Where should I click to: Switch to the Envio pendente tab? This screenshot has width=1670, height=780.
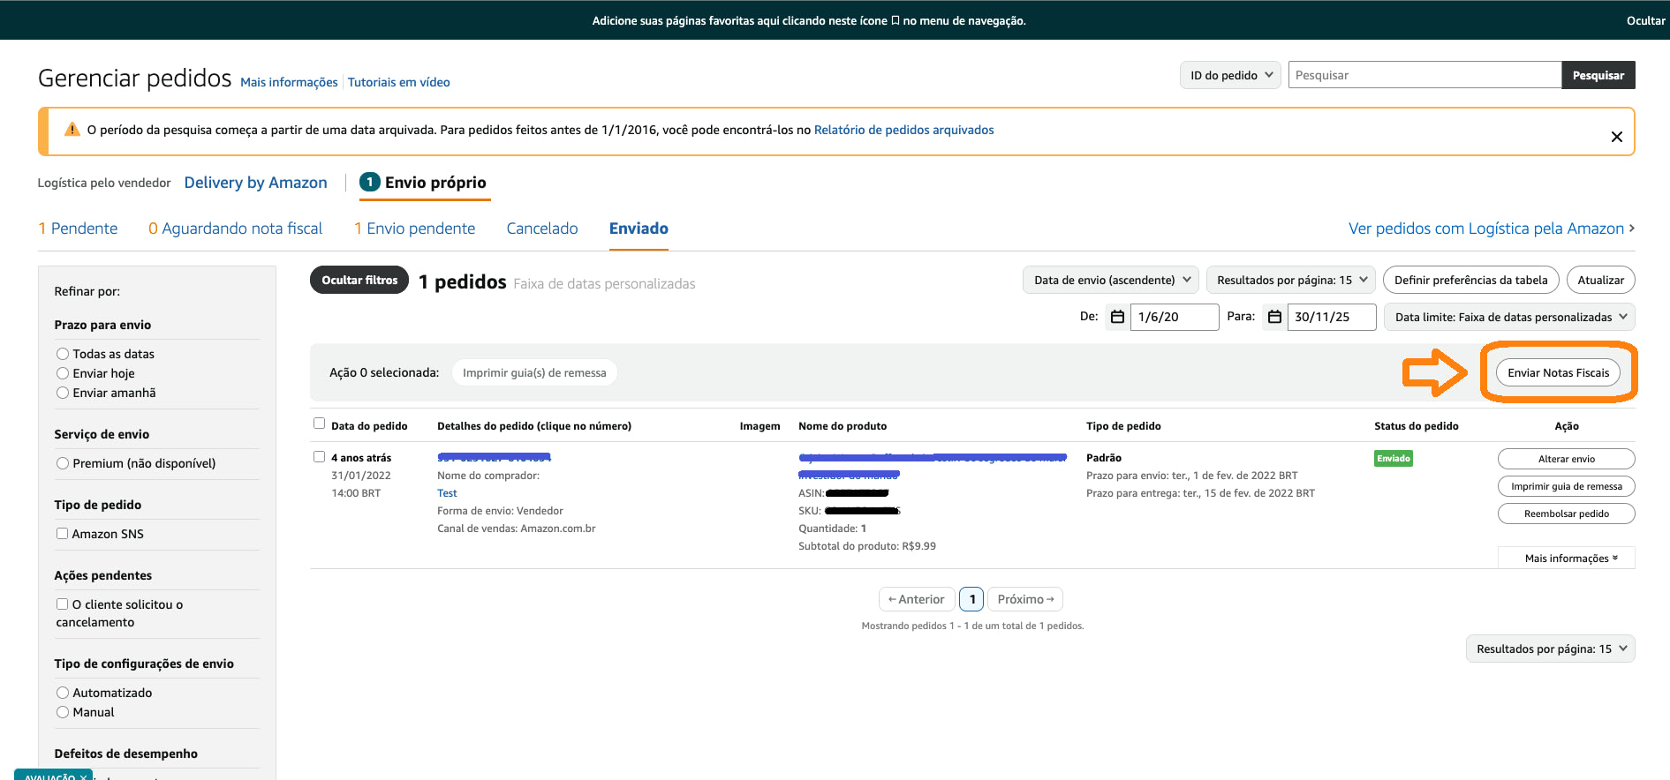click(415, 229)
